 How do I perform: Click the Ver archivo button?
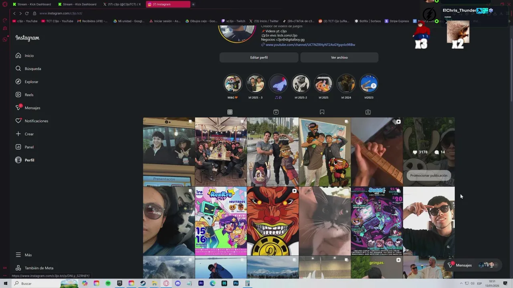click(x=339, y=58)
